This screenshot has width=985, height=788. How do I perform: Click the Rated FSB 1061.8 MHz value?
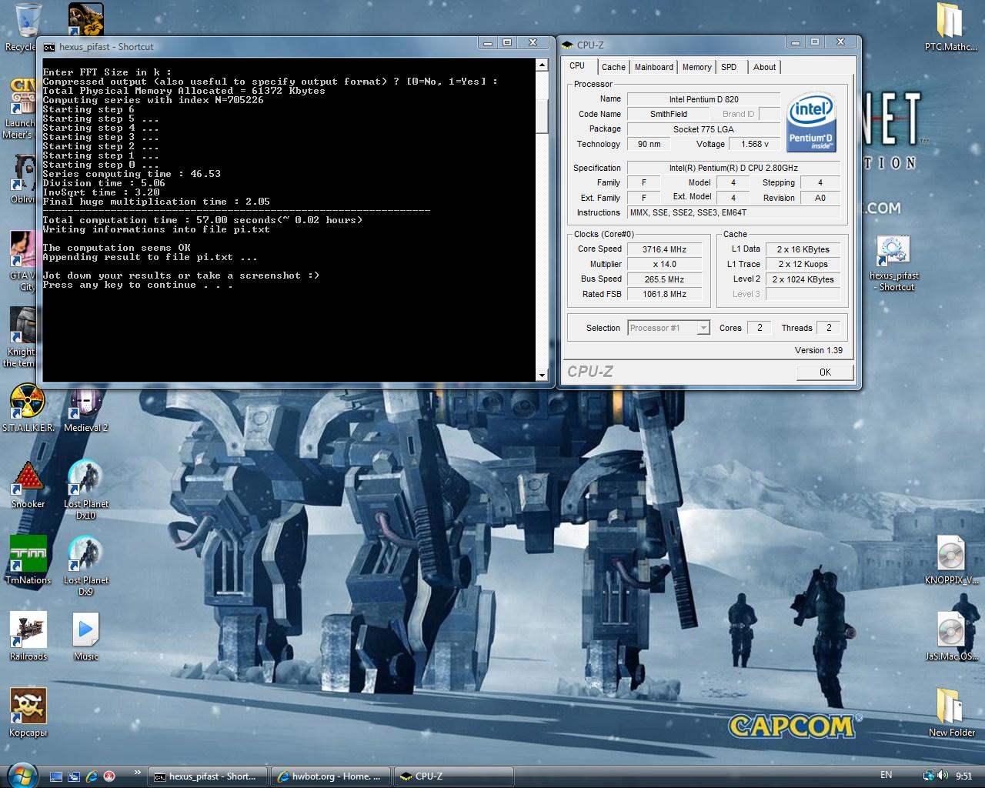tap(665, 294)
